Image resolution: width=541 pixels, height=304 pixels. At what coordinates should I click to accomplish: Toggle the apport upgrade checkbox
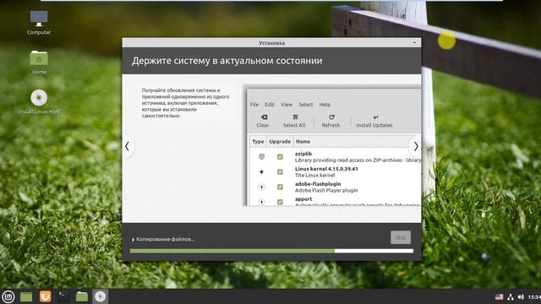coord(280,202)
